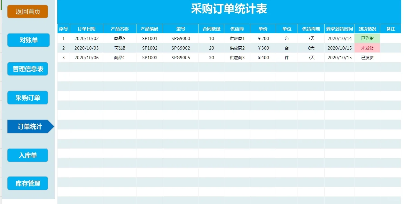Click the red 未发货 status for 商品B
Image resolution: width=404 pixels, height=204 pixels.
[x=367, y=48]
